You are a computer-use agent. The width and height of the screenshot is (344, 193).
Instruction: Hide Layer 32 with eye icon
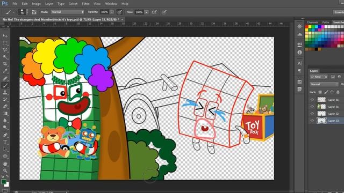pyautogui.click(x=312, y=114)
